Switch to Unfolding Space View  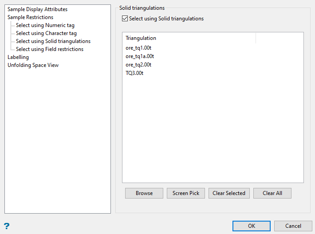tap(33, 65)
